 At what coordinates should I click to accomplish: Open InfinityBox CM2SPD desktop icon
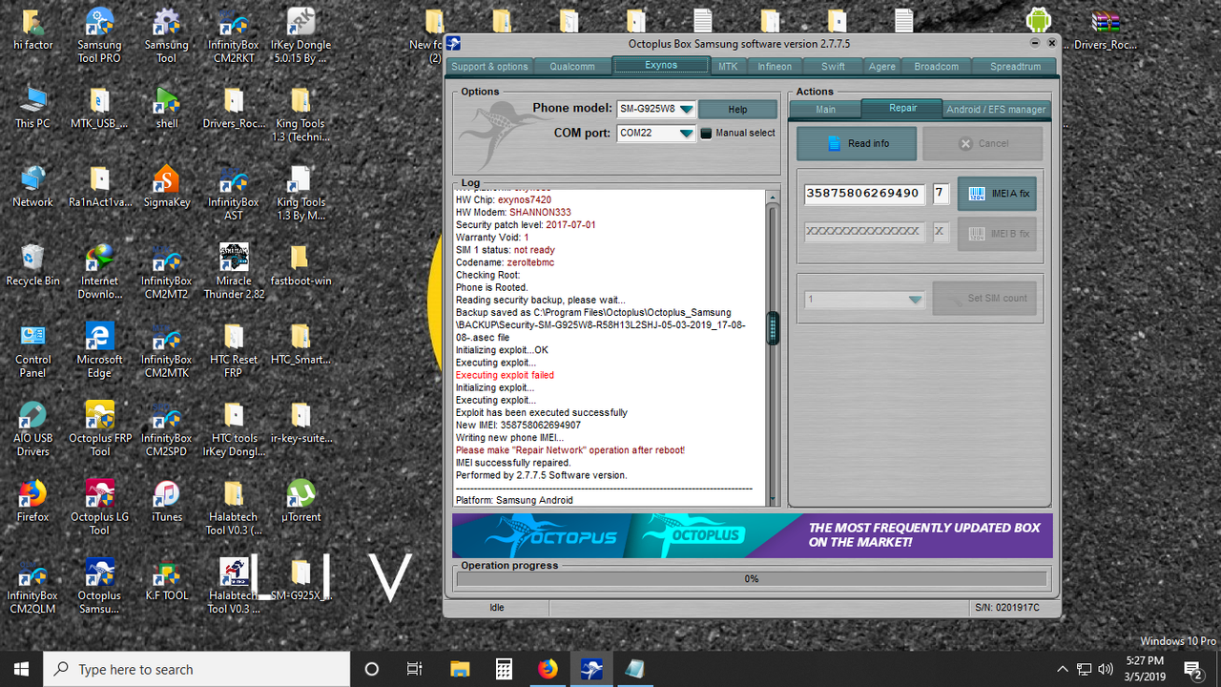[167, 428]
